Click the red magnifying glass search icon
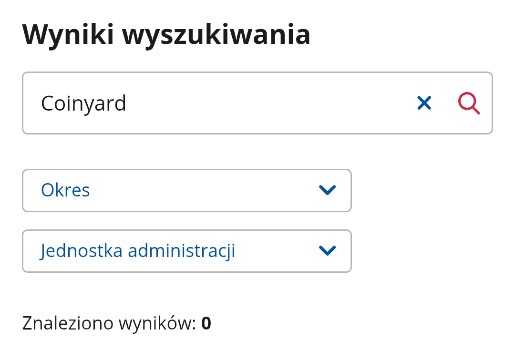The width and height of the screenshot is (515, 361). [x=469, y=103]
